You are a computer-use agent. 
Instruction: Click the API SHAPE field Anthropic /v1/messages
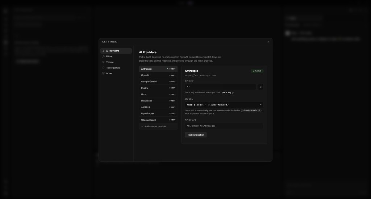pos(224,126)
